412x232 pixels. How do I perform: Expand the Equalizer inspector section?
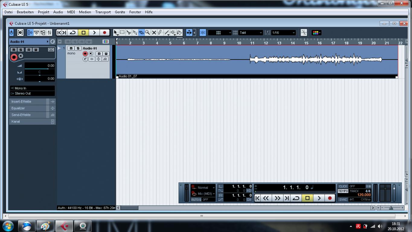tap(32, 108)
